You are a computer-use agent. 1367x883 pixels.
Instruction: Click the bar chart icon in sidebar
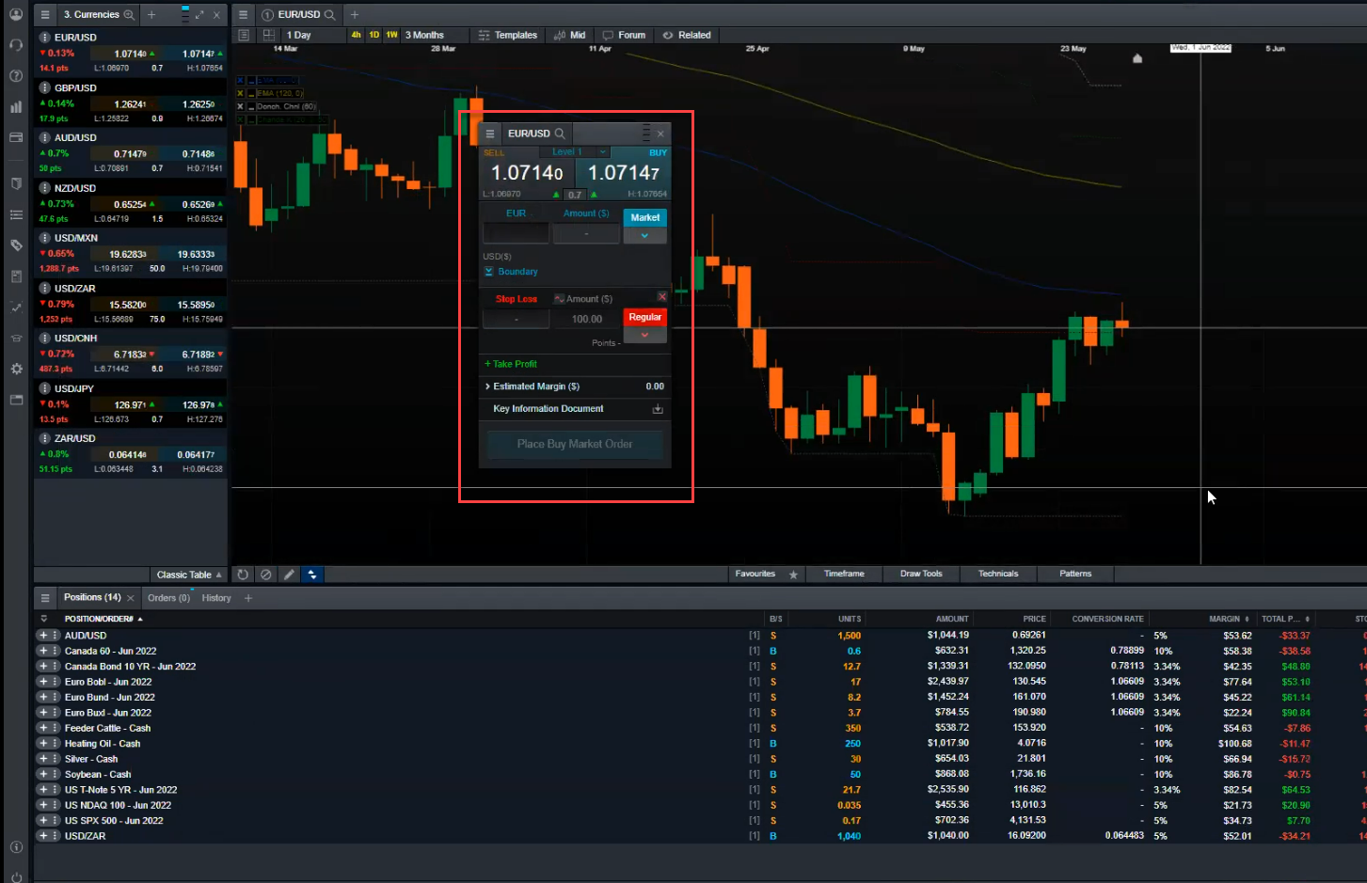[16, 107]
